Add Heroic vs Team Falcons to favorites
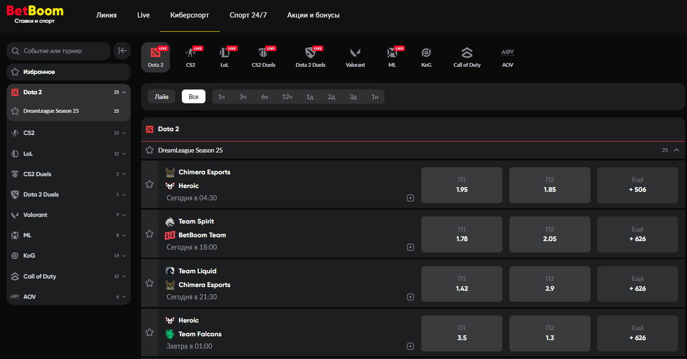 coord(150,332)
